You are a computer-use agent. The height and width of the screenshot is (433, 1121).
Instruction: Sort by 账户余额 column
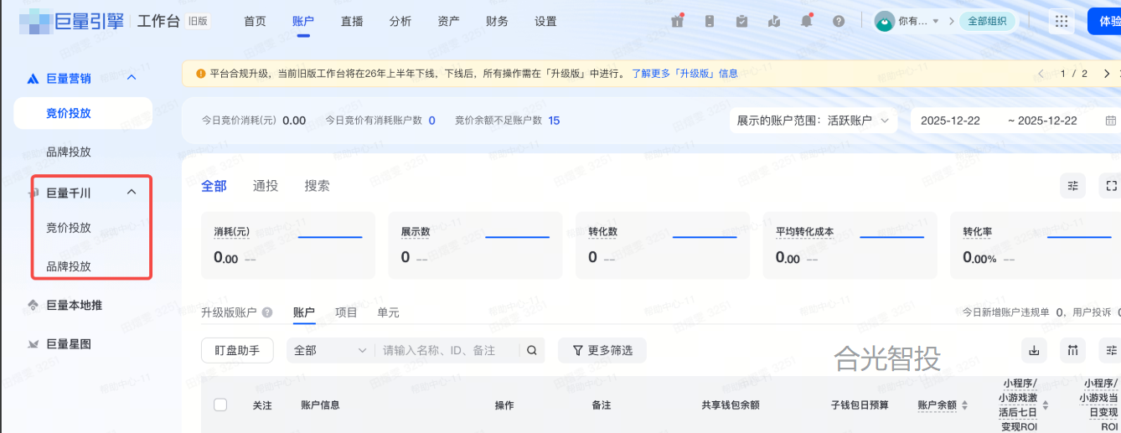pyautogui.click(x=964, y=405)
